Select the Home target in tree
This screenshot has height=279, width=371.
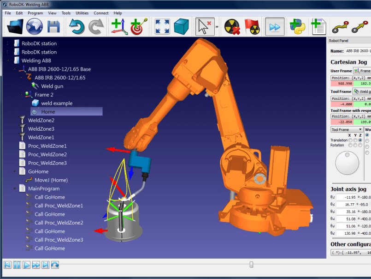[x=66, y=112]
